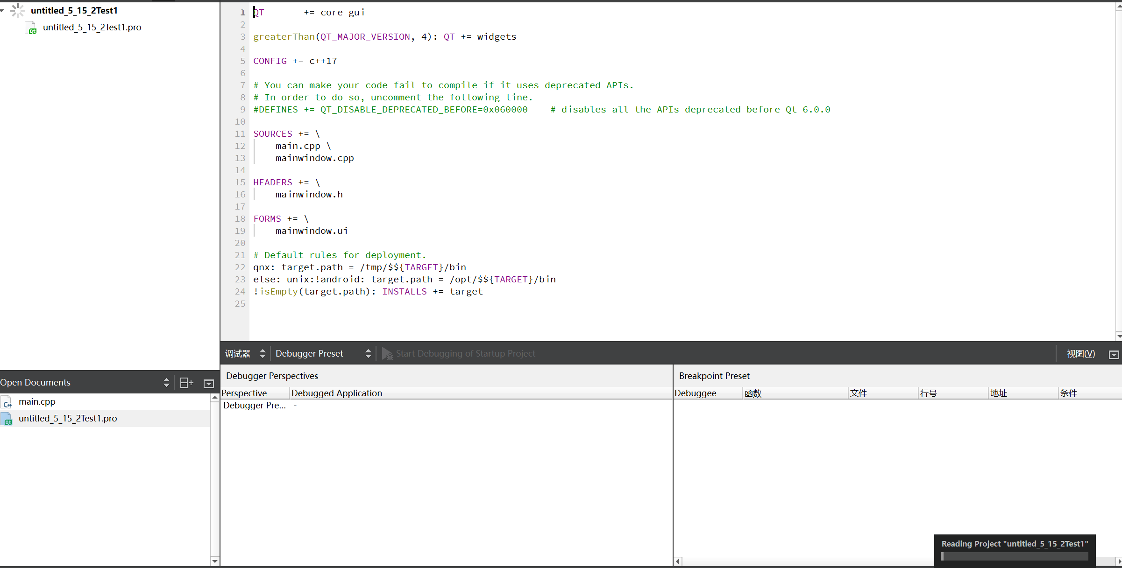Screen dimensions: 1122x568
Task: Click line number 11 in the editor gutter
Action: pyautogui.click(x=240, y=134)
